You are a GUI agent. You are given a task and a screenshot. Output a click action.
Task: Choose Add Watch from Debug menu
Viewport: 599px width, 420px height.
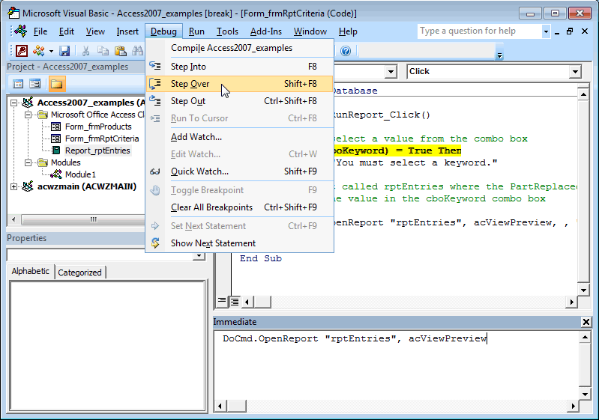coord(239,137)
